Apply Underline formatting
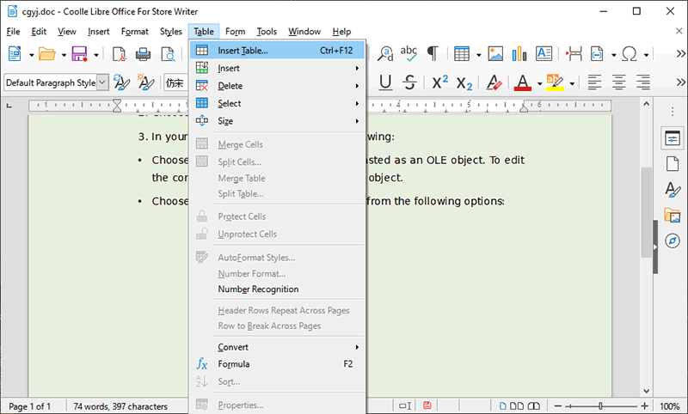The width and height of the screenshot is (688, 414). pos(385,82)
